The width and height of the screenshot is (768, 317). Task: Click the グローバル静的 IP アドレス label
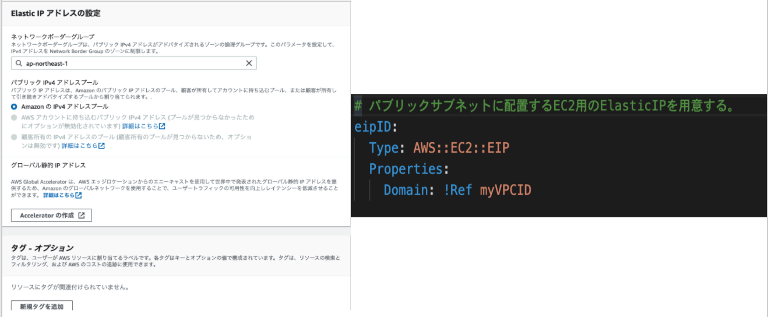point(48,165)
